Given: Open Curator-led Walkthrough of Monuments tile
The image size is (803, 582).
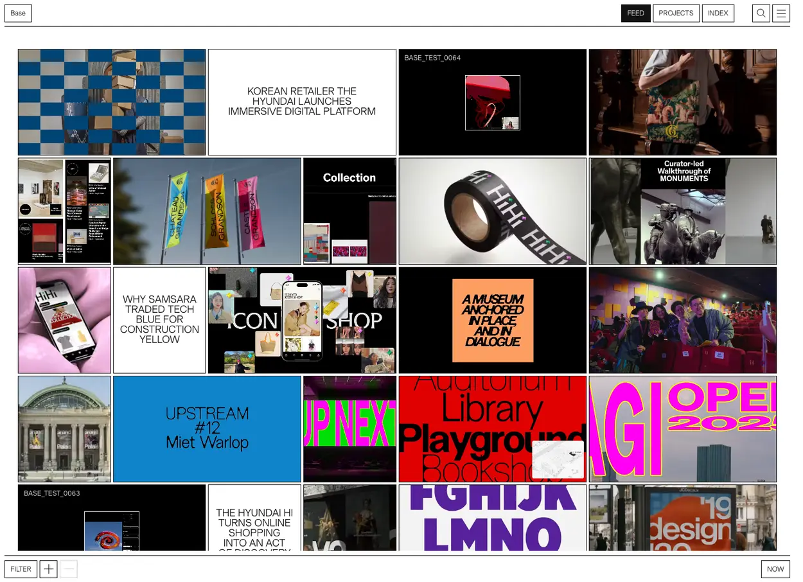Looking at the screenshot, I should tap(683, 211).
